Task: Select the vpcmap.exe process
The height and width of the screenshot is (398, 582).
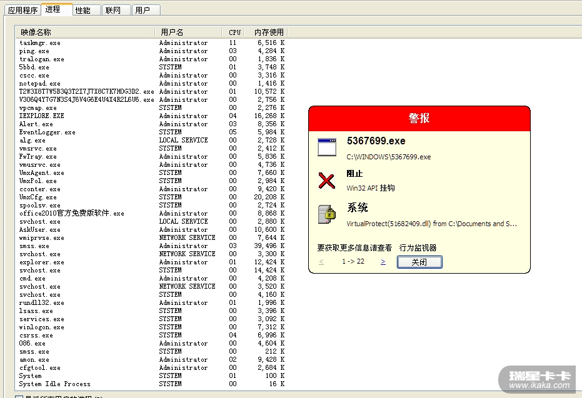Action: point(151,107)
